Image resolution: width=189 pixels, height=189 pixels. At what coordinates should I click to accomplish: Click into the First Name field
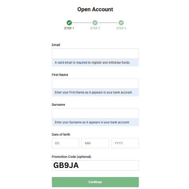(x=95, y=83)
